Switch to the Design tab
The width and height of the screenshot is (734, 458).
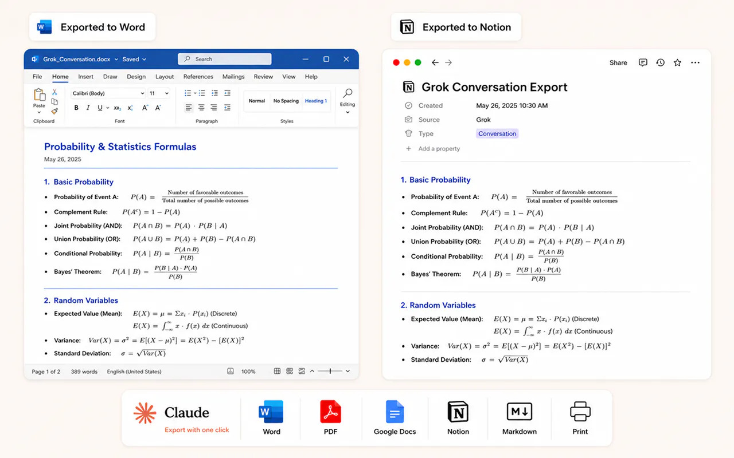pyautogui.click(x=136, y=77)
